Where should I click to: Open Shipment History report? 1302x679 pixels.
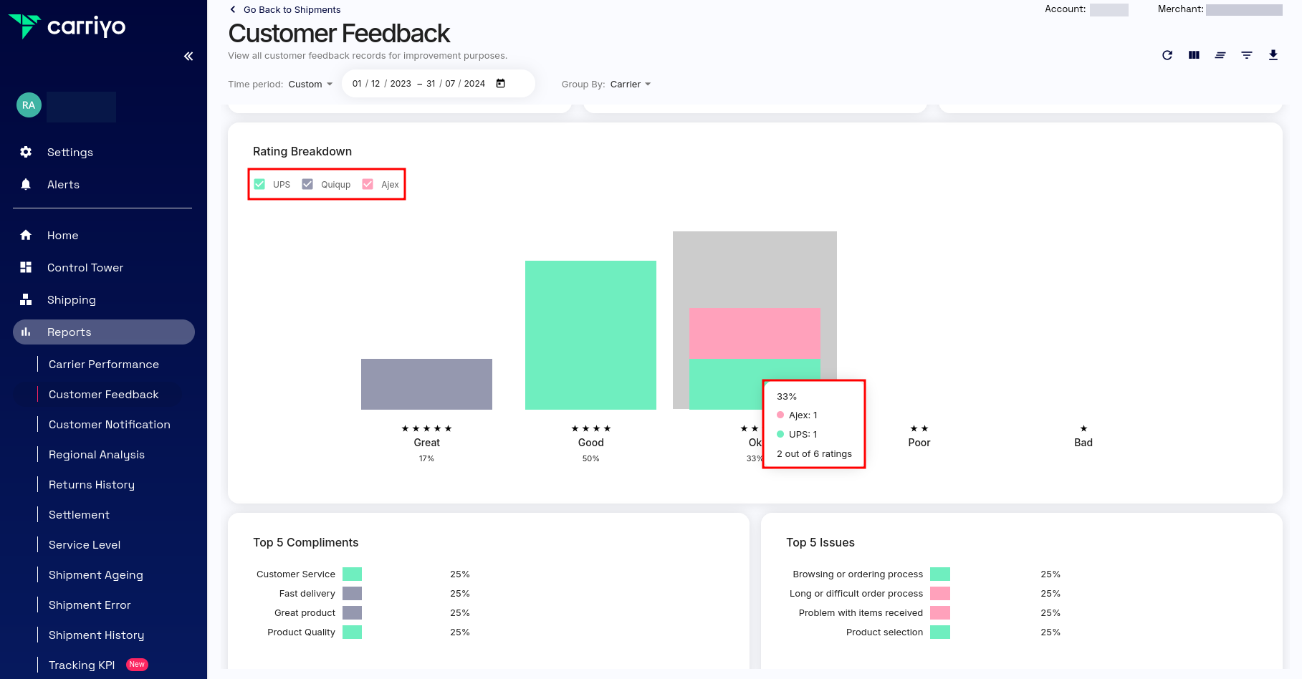pyautogui.click(x=96, y=635)
